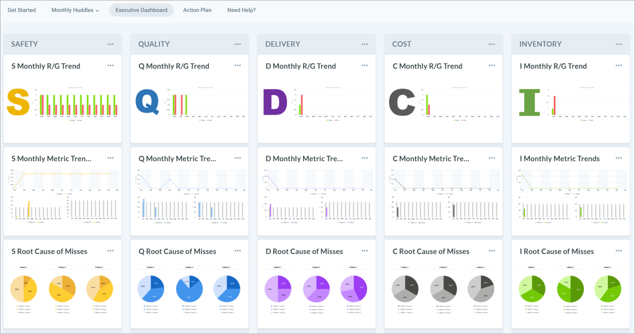The width and height of the screenshot is (635, 334).
Task: Open the INVENTORY column options menu
Action: click(619, 43)
